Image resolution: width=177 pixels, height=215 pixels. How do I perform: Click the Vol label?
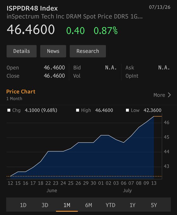point(77,76)
